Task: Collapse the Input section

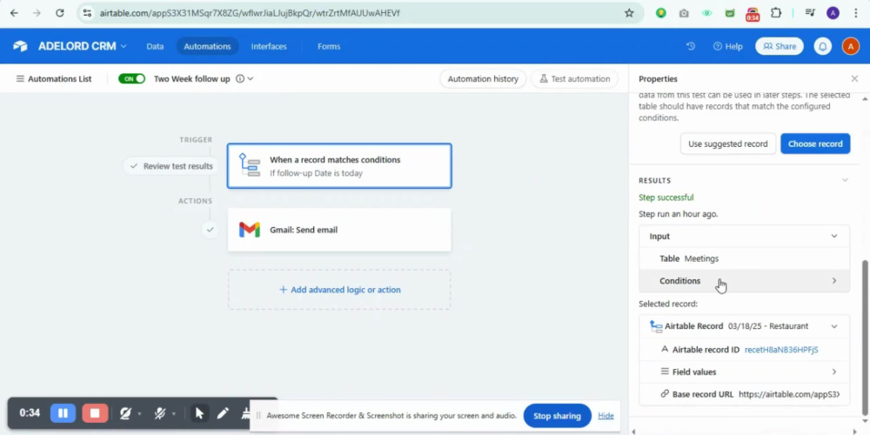Action: point(834,237)
